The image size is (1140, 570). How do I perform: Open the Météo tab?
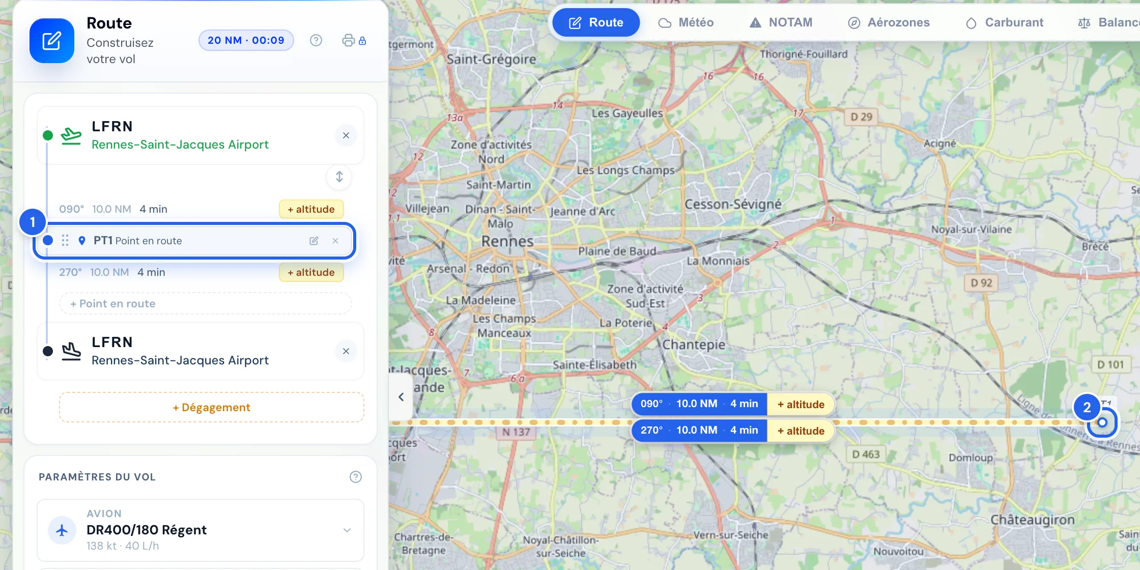point(686,22)
